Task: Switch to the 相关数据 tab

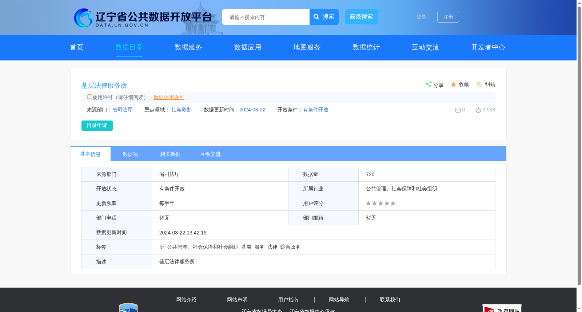Action: [x=170, y=154]
